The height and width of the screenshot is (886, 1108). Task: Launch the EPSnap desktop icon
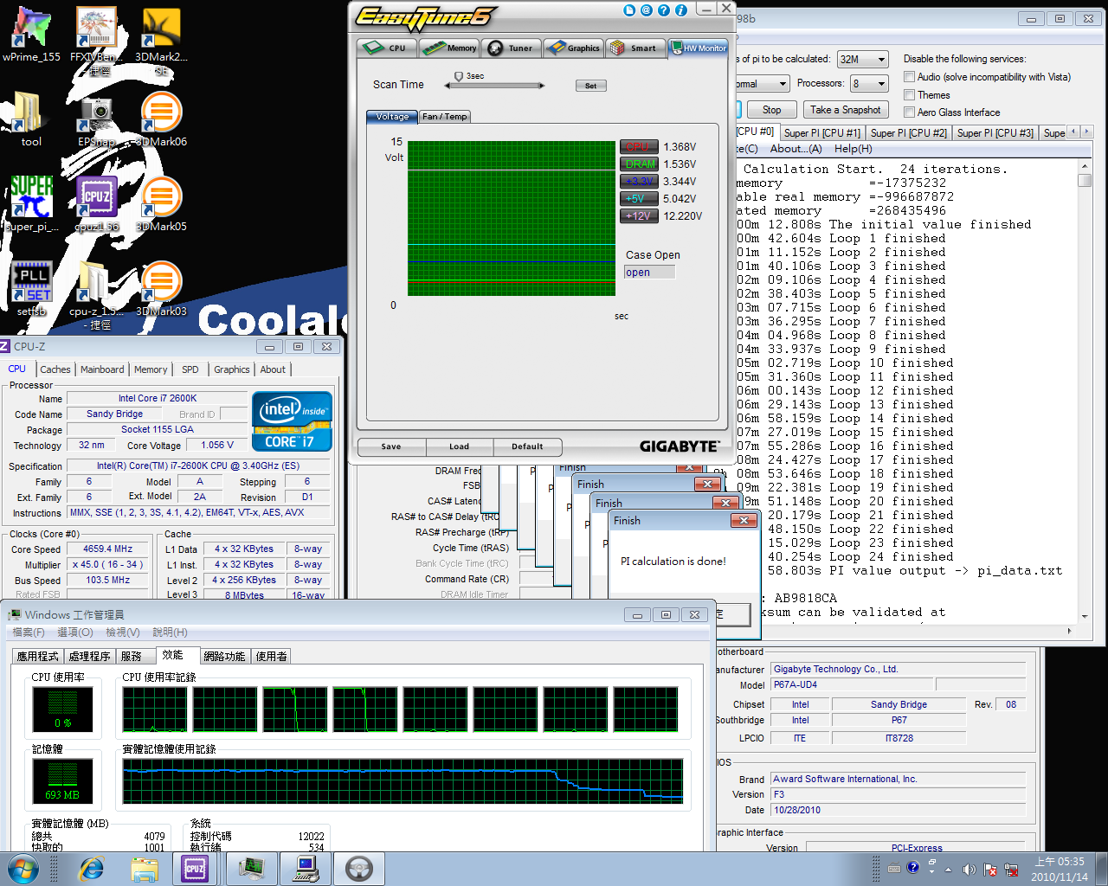96,117
